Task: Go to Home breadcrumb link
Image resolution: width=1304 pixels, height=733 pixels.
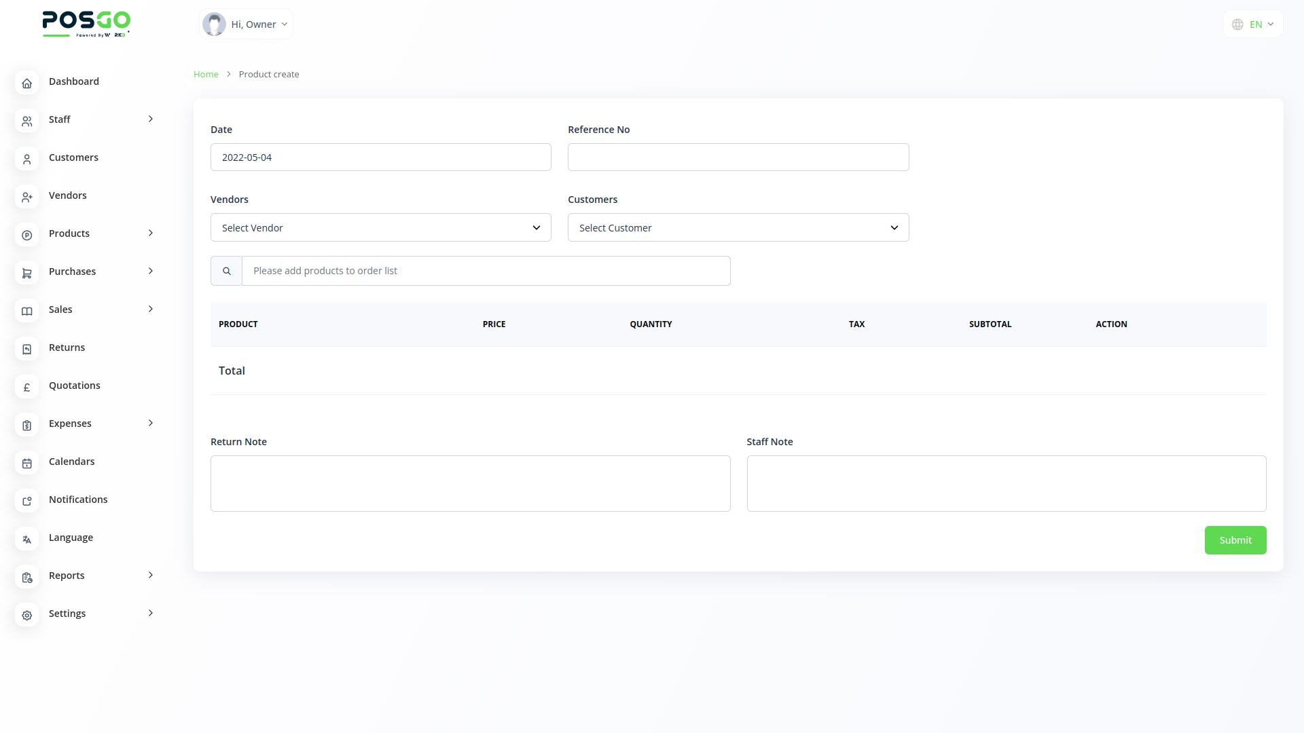Action: pyautogui.click(x=206, y=75)
